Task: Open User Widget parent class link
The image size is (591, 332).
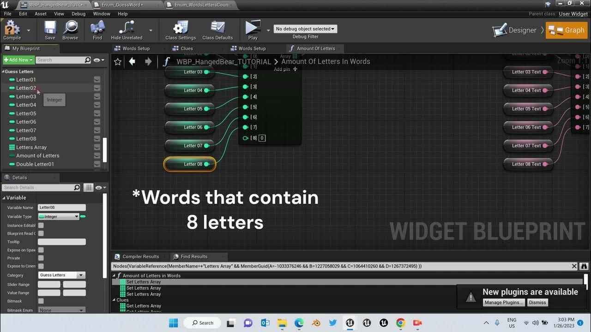Action: tap(573, 14)
